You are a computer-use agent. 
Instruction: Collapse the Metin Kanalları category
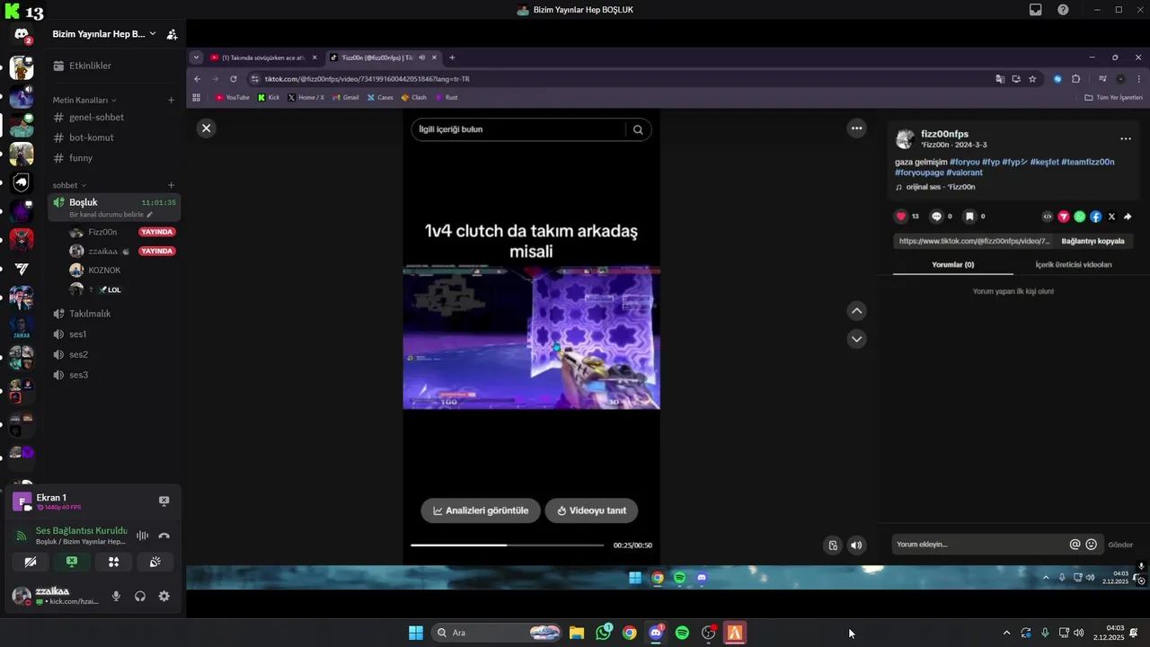click(84, 100)
